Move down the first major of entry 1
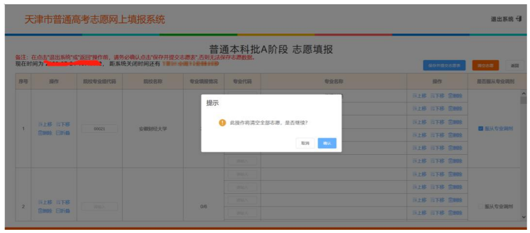 (437, 96)
